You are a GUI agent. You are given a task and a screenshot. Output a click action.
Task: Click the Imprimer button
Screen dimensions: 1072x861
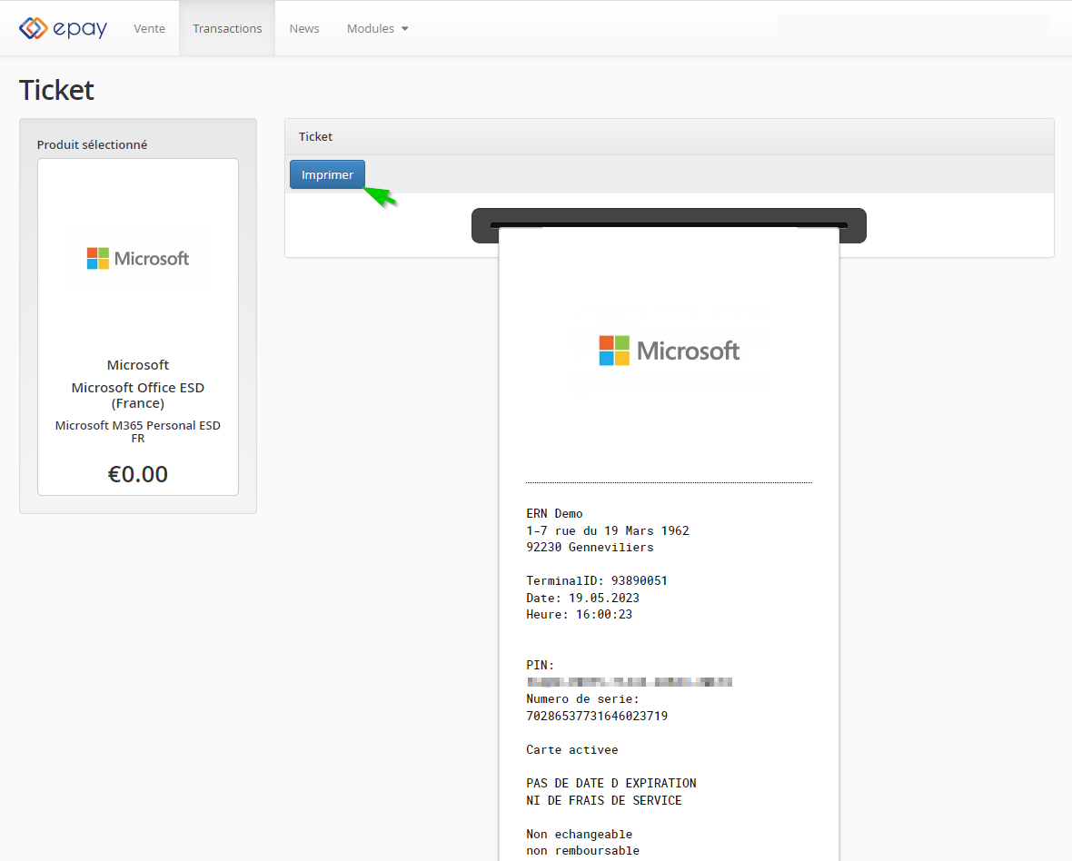[327, 174]
